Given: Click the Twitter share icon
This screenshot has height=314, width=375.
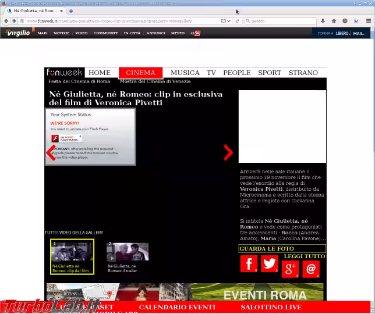Looking at the screenshot, I should [x=269, y=264].
